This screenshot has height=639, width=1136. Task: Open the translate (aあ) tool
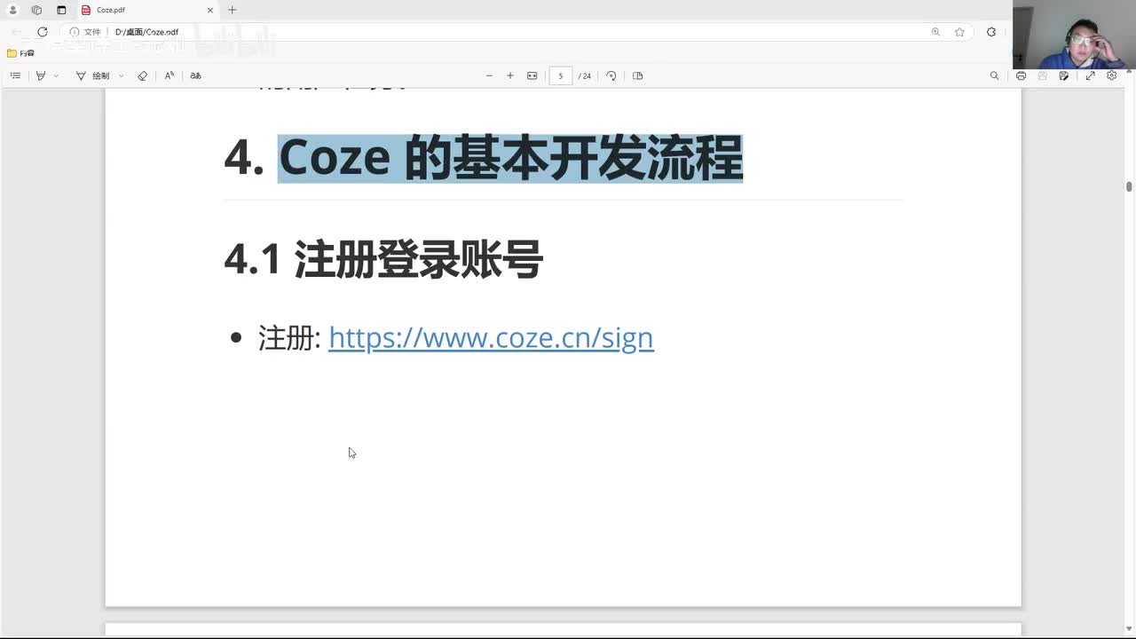coord(195,75)
